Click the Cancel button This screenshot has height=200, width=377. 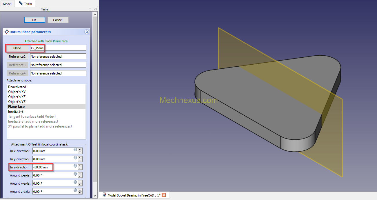coord(58,20)
